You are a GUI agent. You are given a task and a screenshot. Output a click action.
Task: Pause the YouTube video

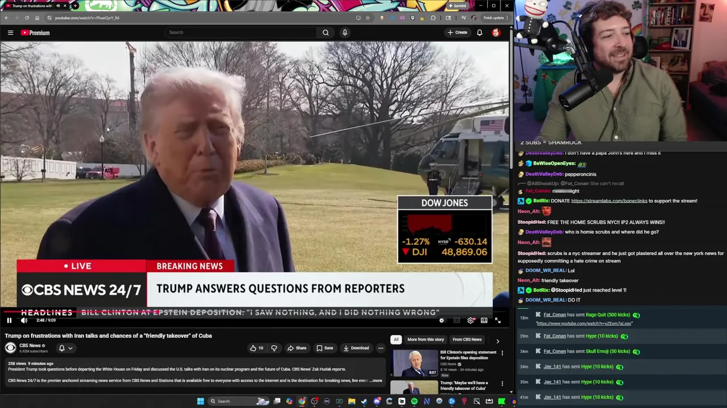coord(9,320)
